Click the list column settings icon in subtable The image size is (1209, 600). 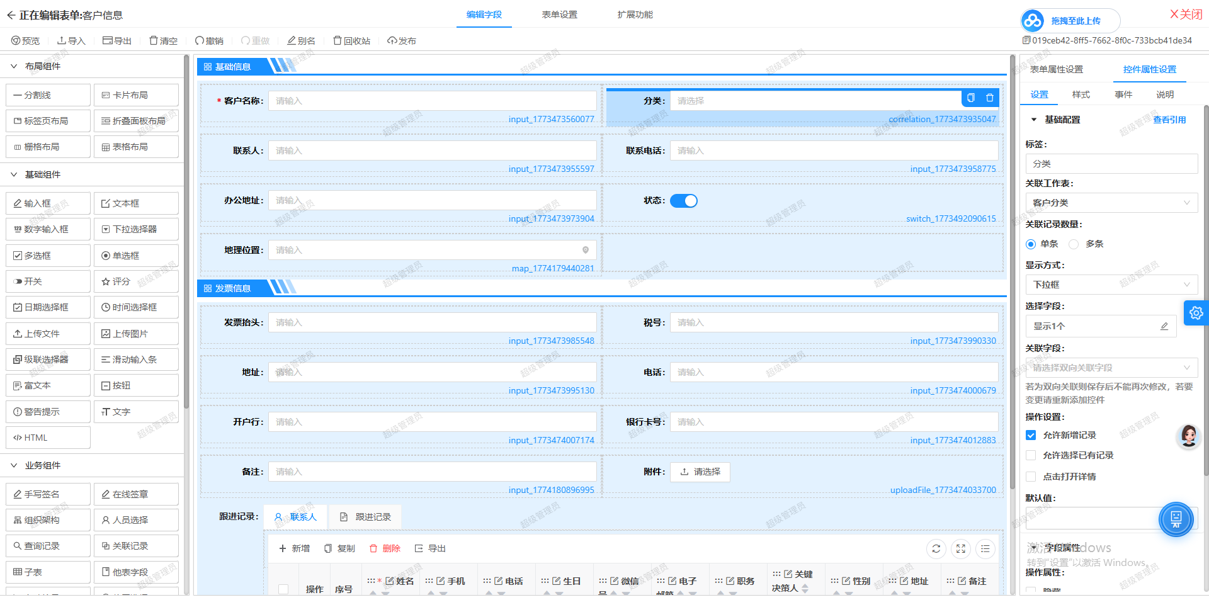pos(985,549)
